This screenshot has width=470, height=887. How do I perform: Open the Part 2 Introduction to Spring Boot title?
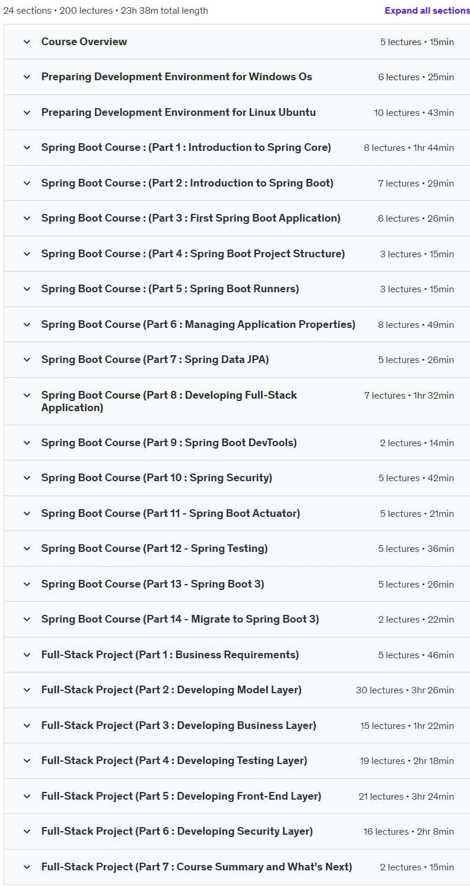[x=188, y=183]
